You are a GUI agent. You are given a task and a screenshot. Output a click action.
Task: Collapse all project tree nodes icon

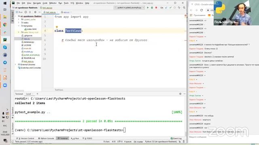pos(30,12)
